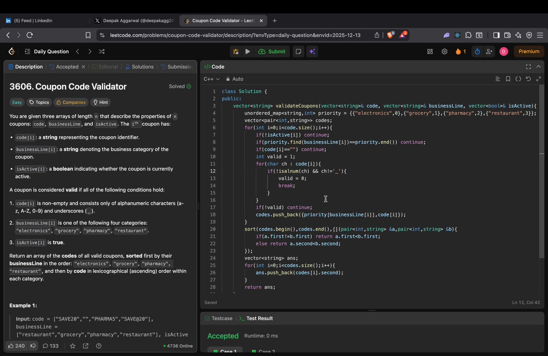548x356 pixels.
Task: Reset code to default with the undo icon
Action: 528,79
